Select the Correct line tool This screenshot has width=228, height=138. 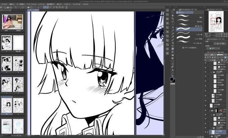point(173,76)
